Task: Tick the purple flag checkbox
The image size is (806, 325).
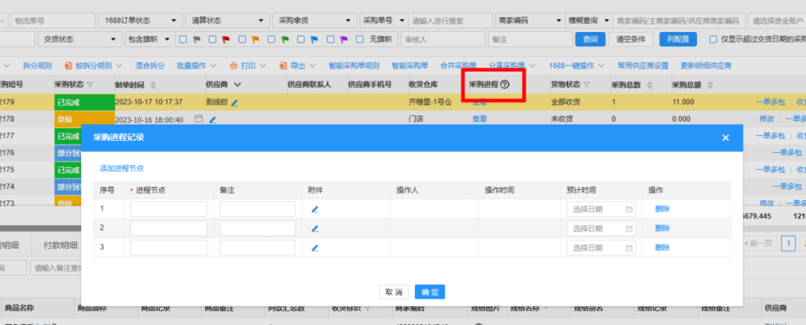Action: pyautogui.click(x=331, y=39)
